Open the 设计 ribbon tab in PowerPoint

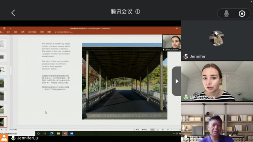[x=8, y=32]
